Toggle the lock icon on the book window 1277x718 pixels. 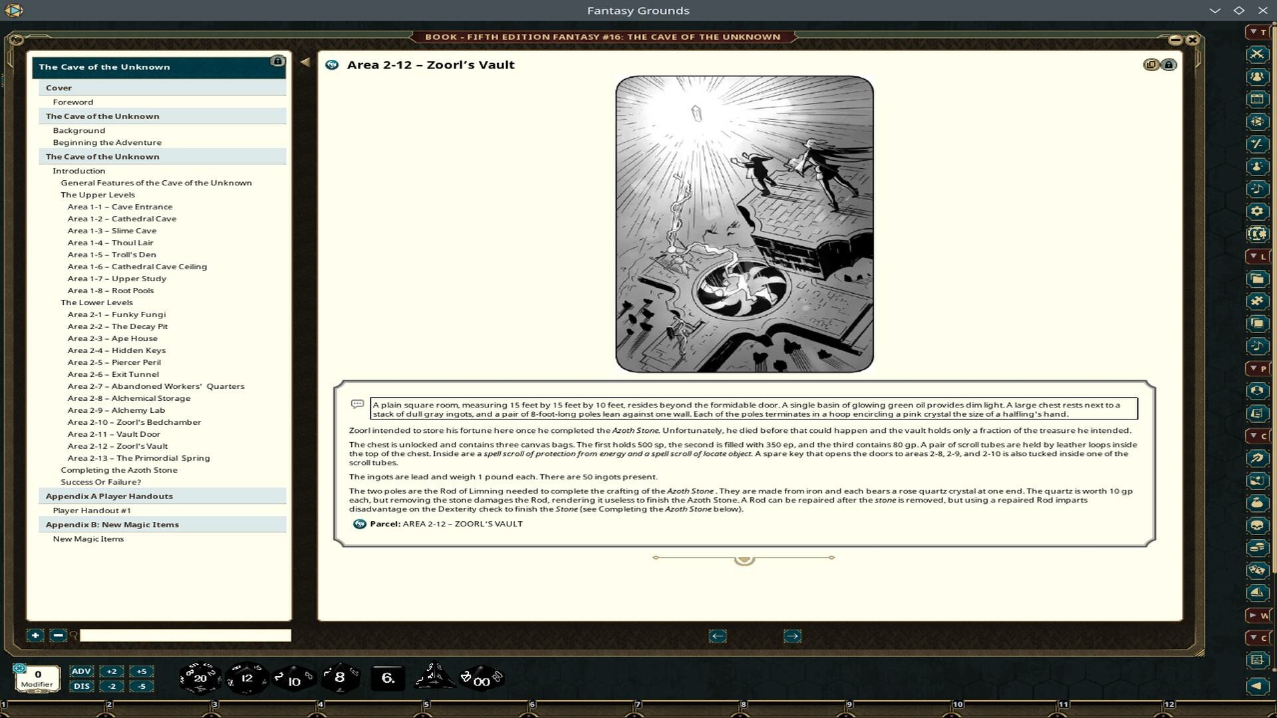pos(1169,64)
